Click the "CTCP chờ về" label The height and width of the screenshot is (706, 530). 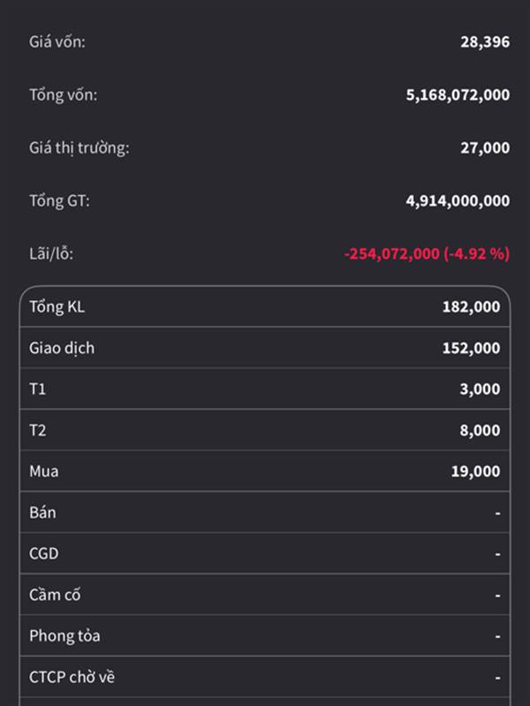pos(72,677)
